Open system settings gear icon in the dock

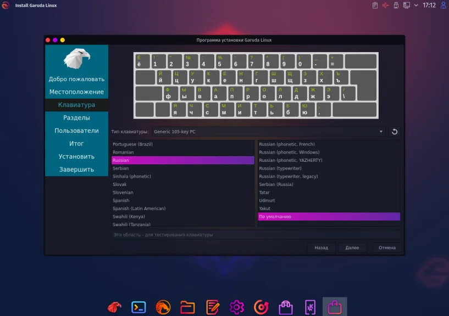click(x=236, y=307)
